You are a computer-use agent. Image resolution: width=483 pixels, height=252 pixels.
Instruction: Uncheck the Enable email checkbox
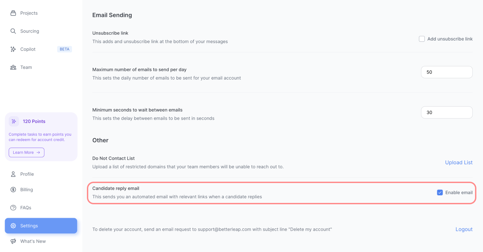tap(440, 192)
